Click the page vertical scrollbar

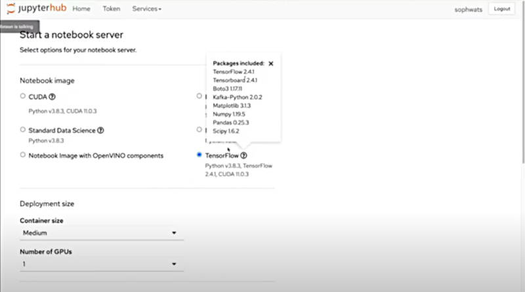523,84
